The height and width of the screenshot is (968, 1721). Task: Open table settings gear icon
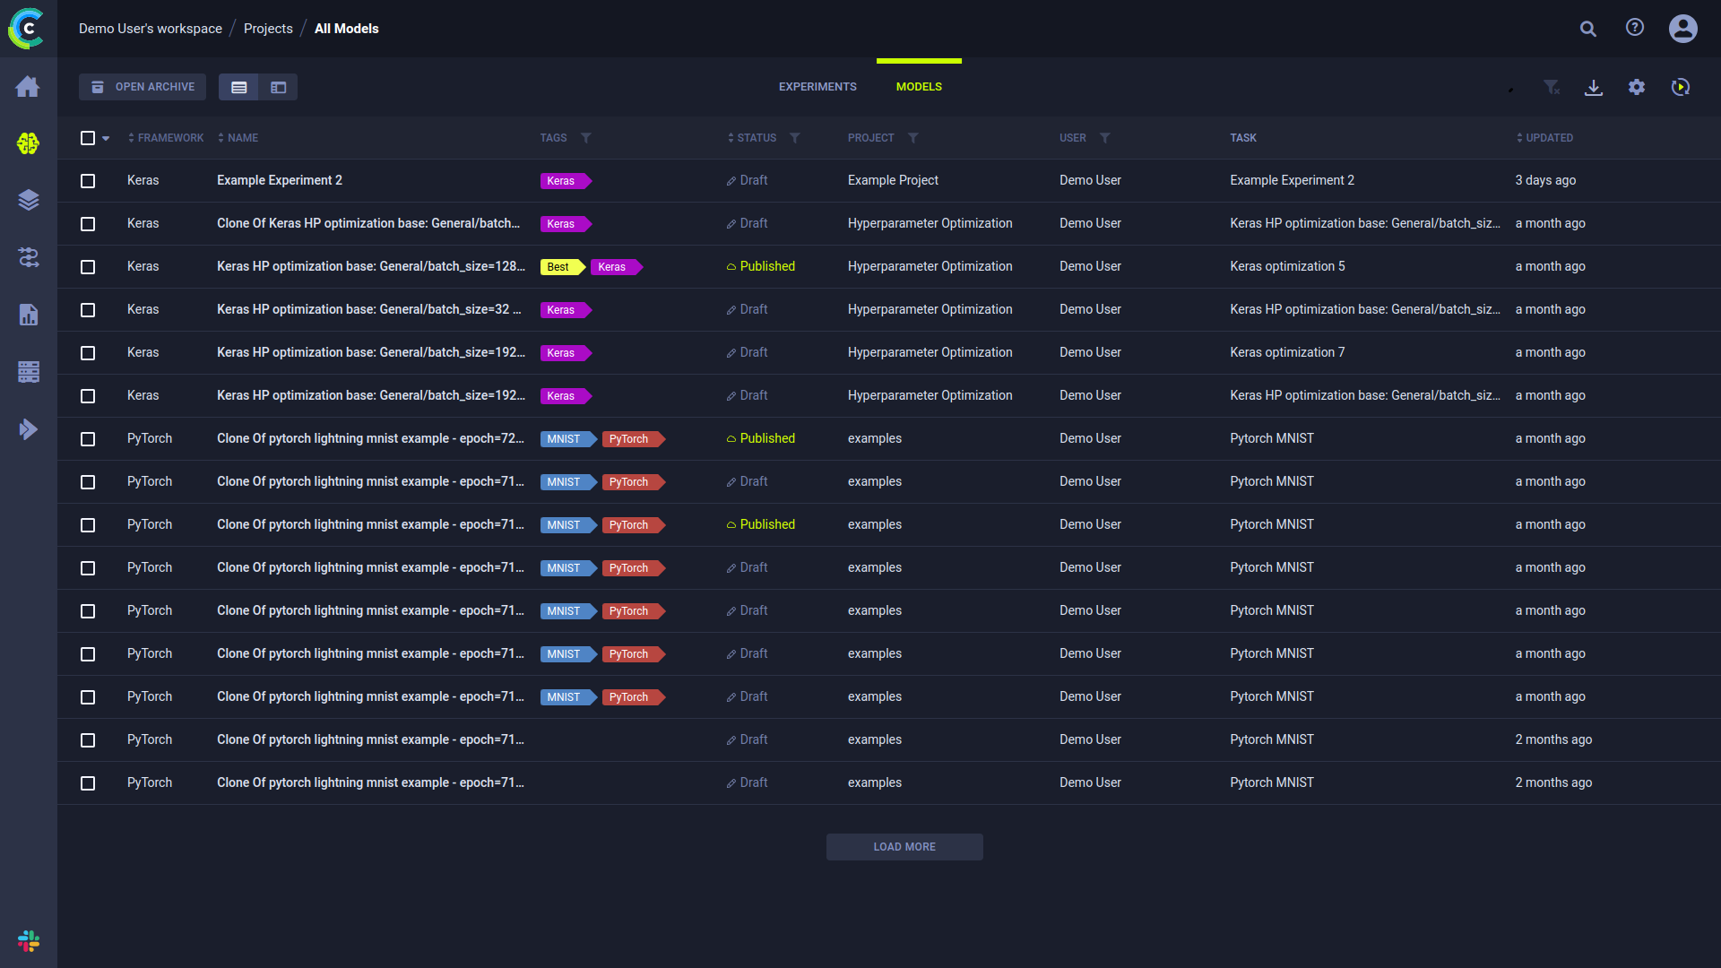pos(1637,87)
